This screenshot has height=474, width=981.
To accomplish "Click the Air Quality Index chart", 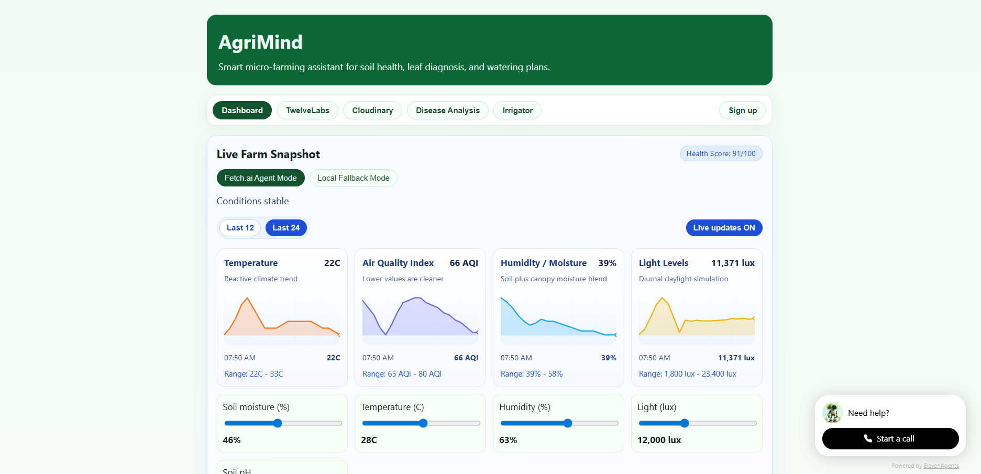I will [421, 316].
